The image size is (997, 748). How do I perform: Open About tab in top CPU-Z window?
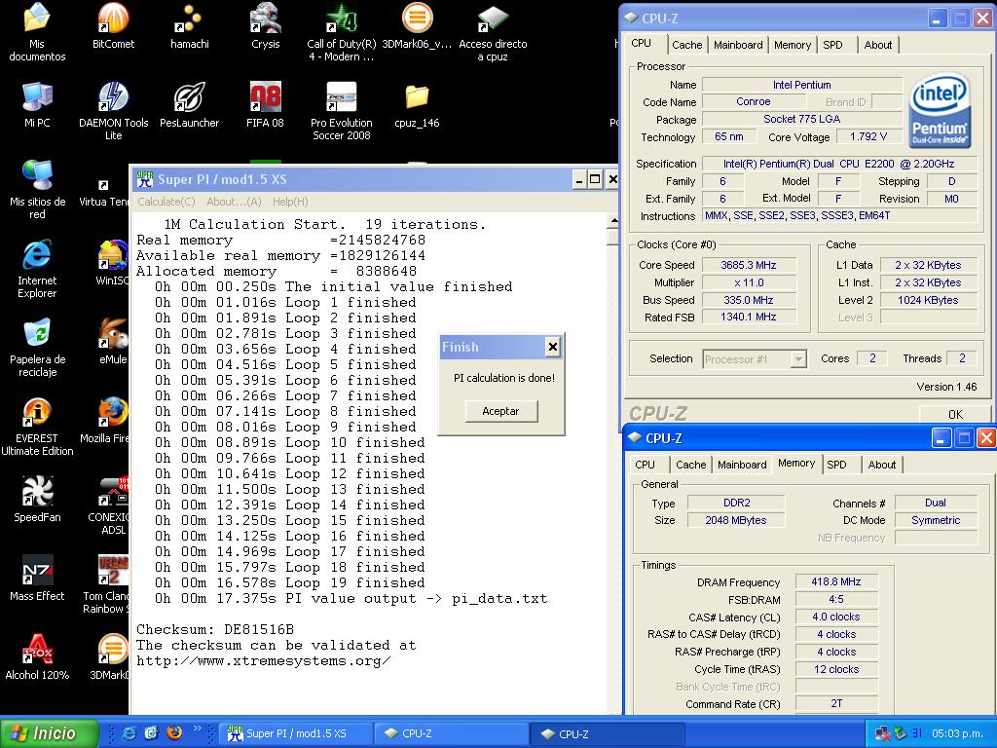(x=877, y=45)
